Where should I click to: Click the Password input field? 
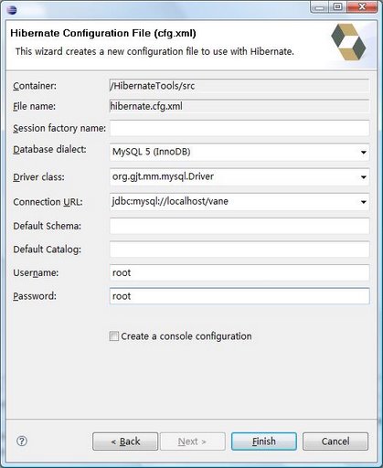click(x=239, y=296)
